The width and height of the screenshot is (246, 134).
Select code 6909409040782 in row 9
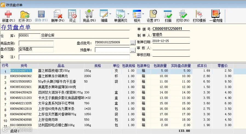pos(21,114)
